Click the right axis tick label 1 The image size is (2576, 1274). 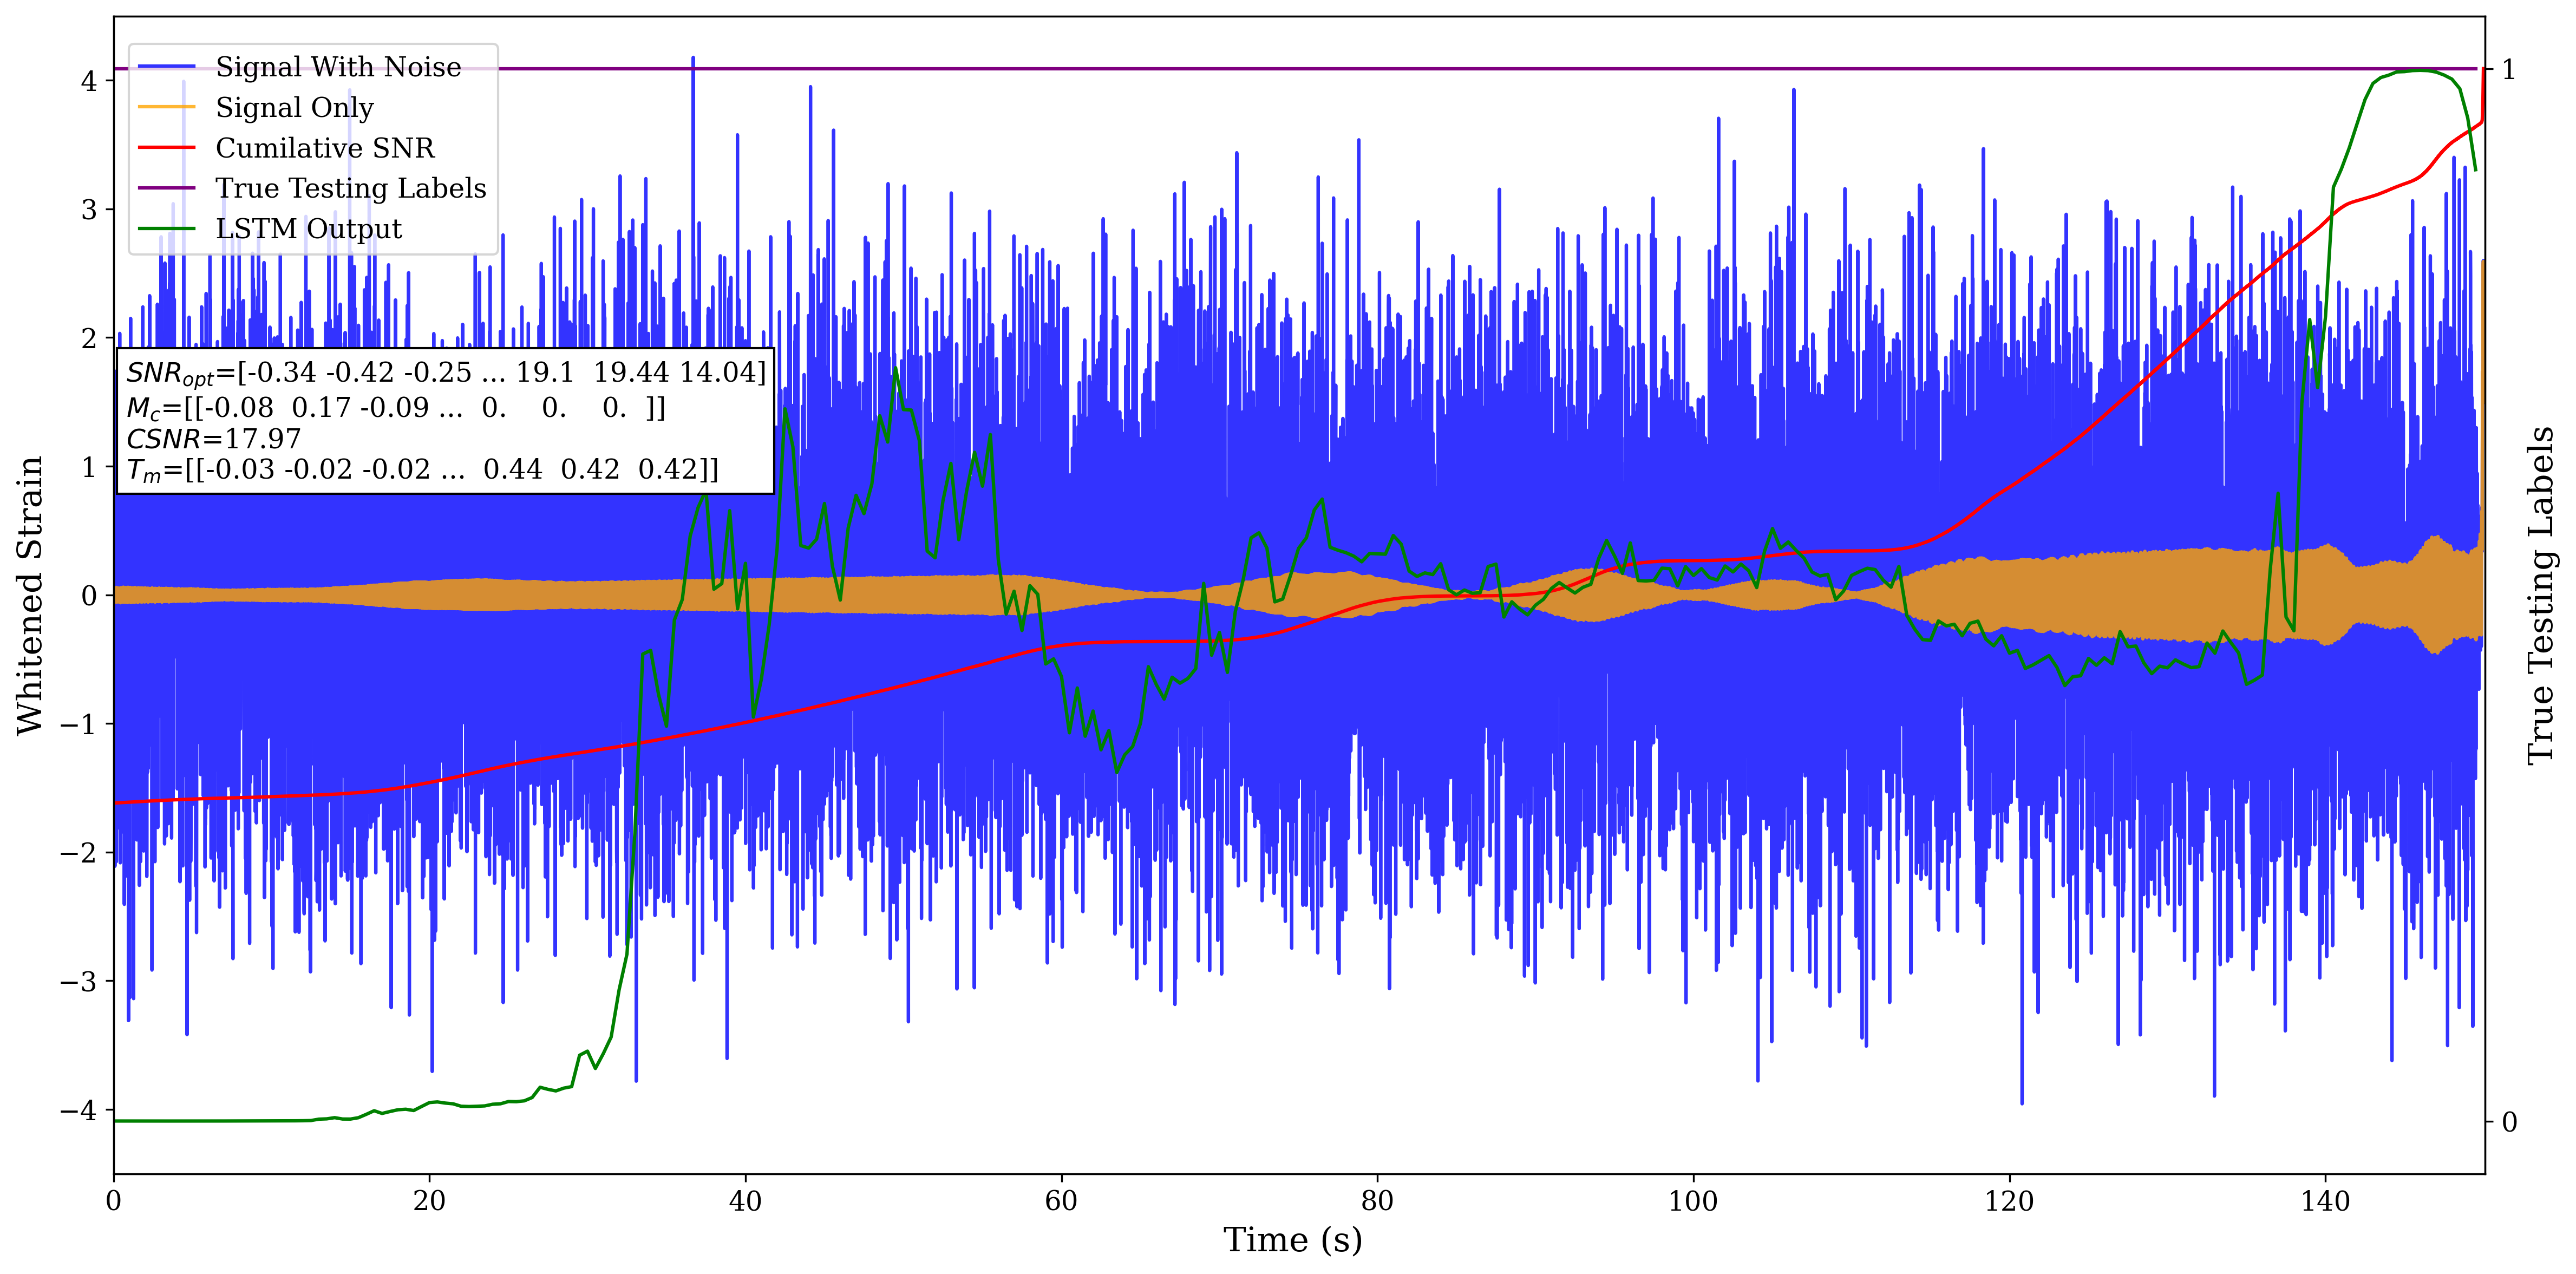pyautogui.click(x=2508, y=70)
